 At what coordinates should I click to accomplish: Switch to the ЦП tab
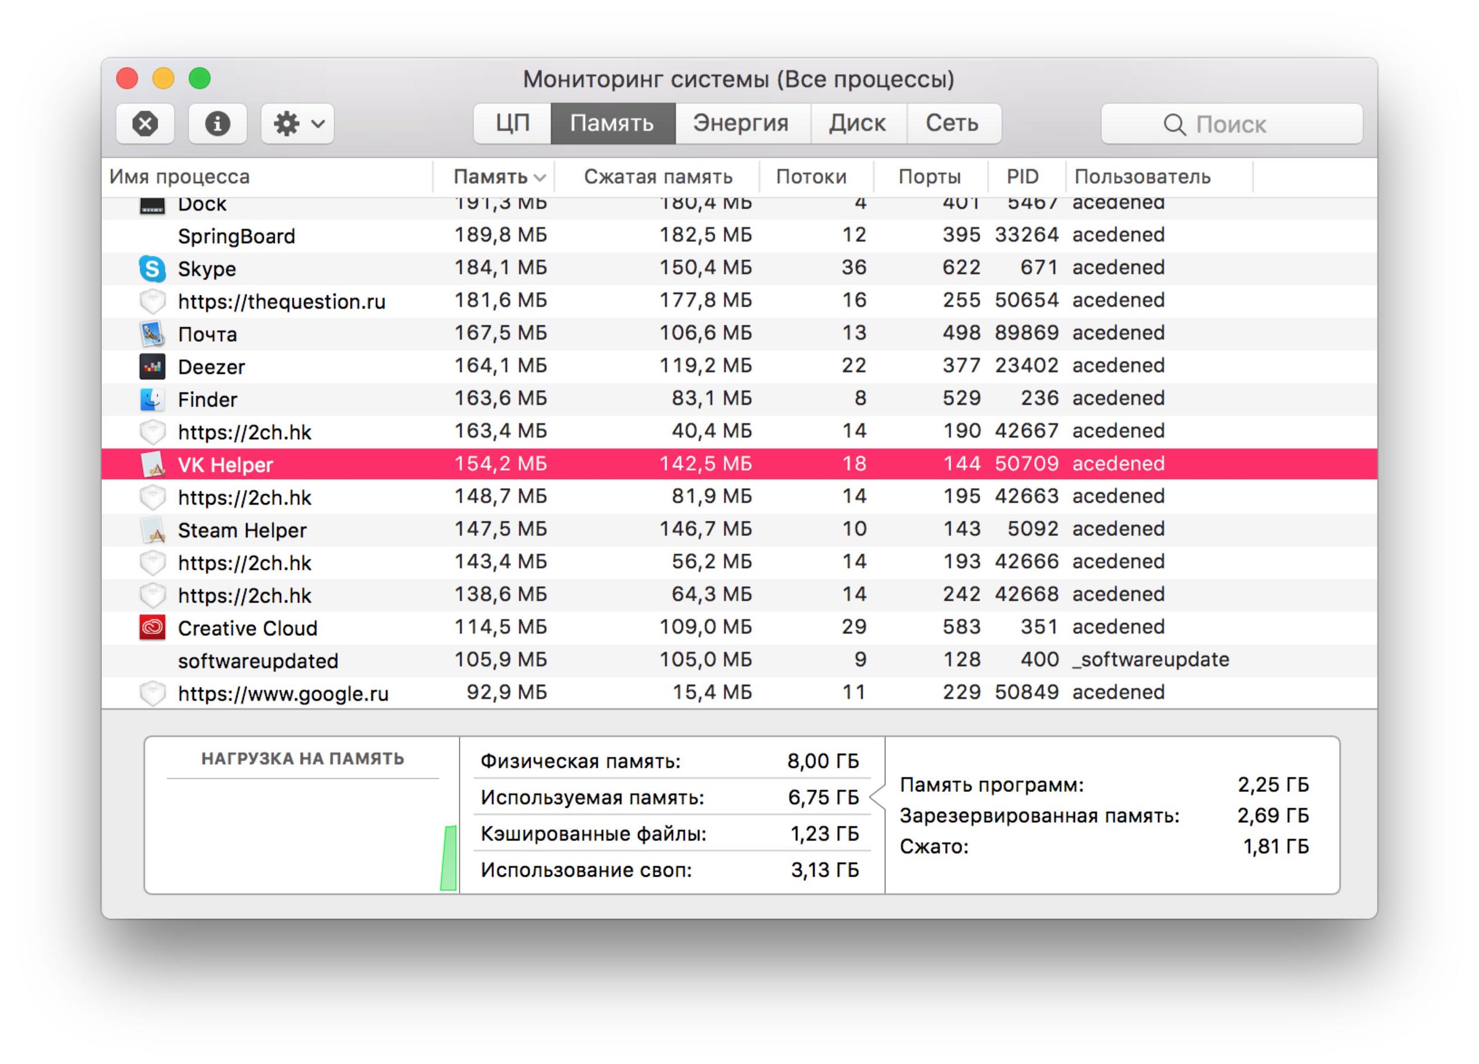point(512,123)
